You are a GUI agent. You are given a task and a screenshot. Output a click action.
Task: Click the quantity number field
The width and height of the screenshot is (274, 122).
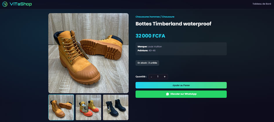pos(158,77)
